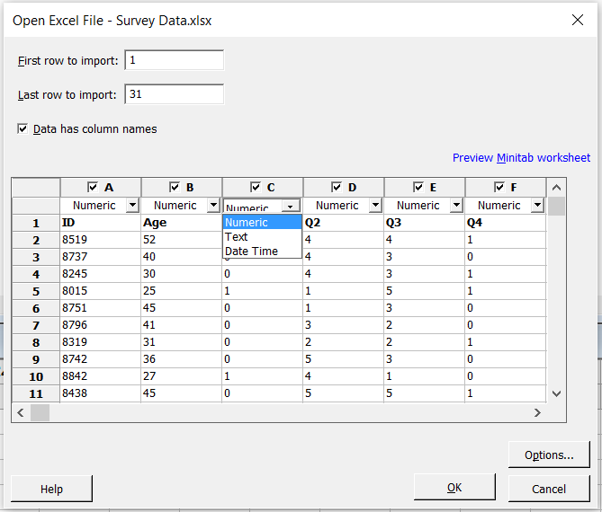
Task: Pick Numeric option in the open list
Action: [x=247, y=223]
